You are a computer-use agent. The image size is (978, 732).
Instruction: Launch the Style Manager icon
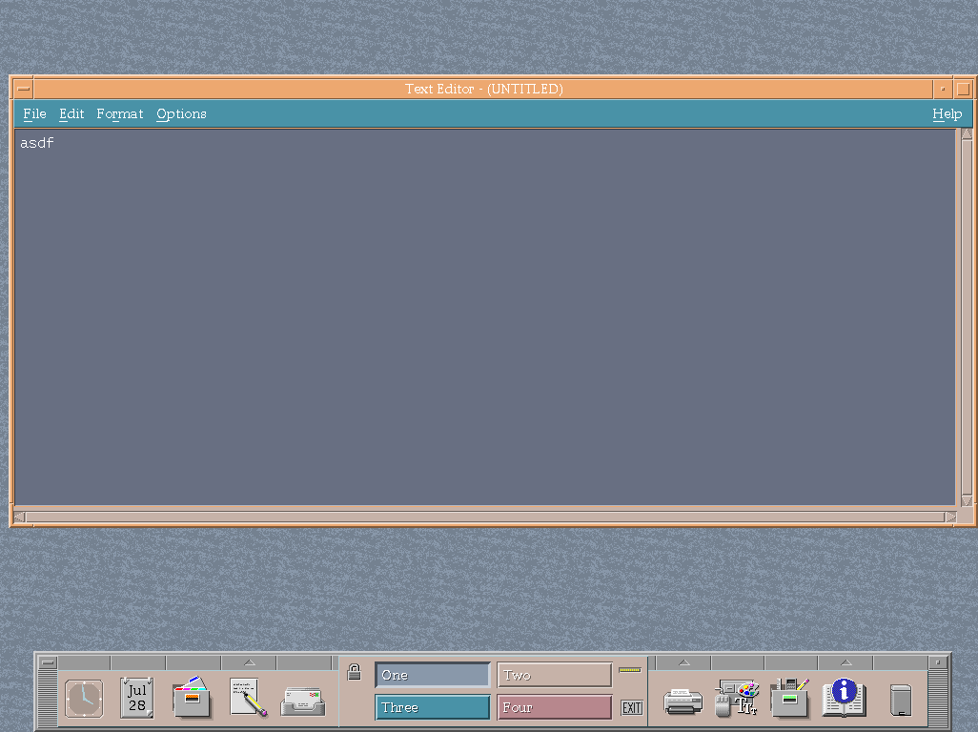coord(737,698)
